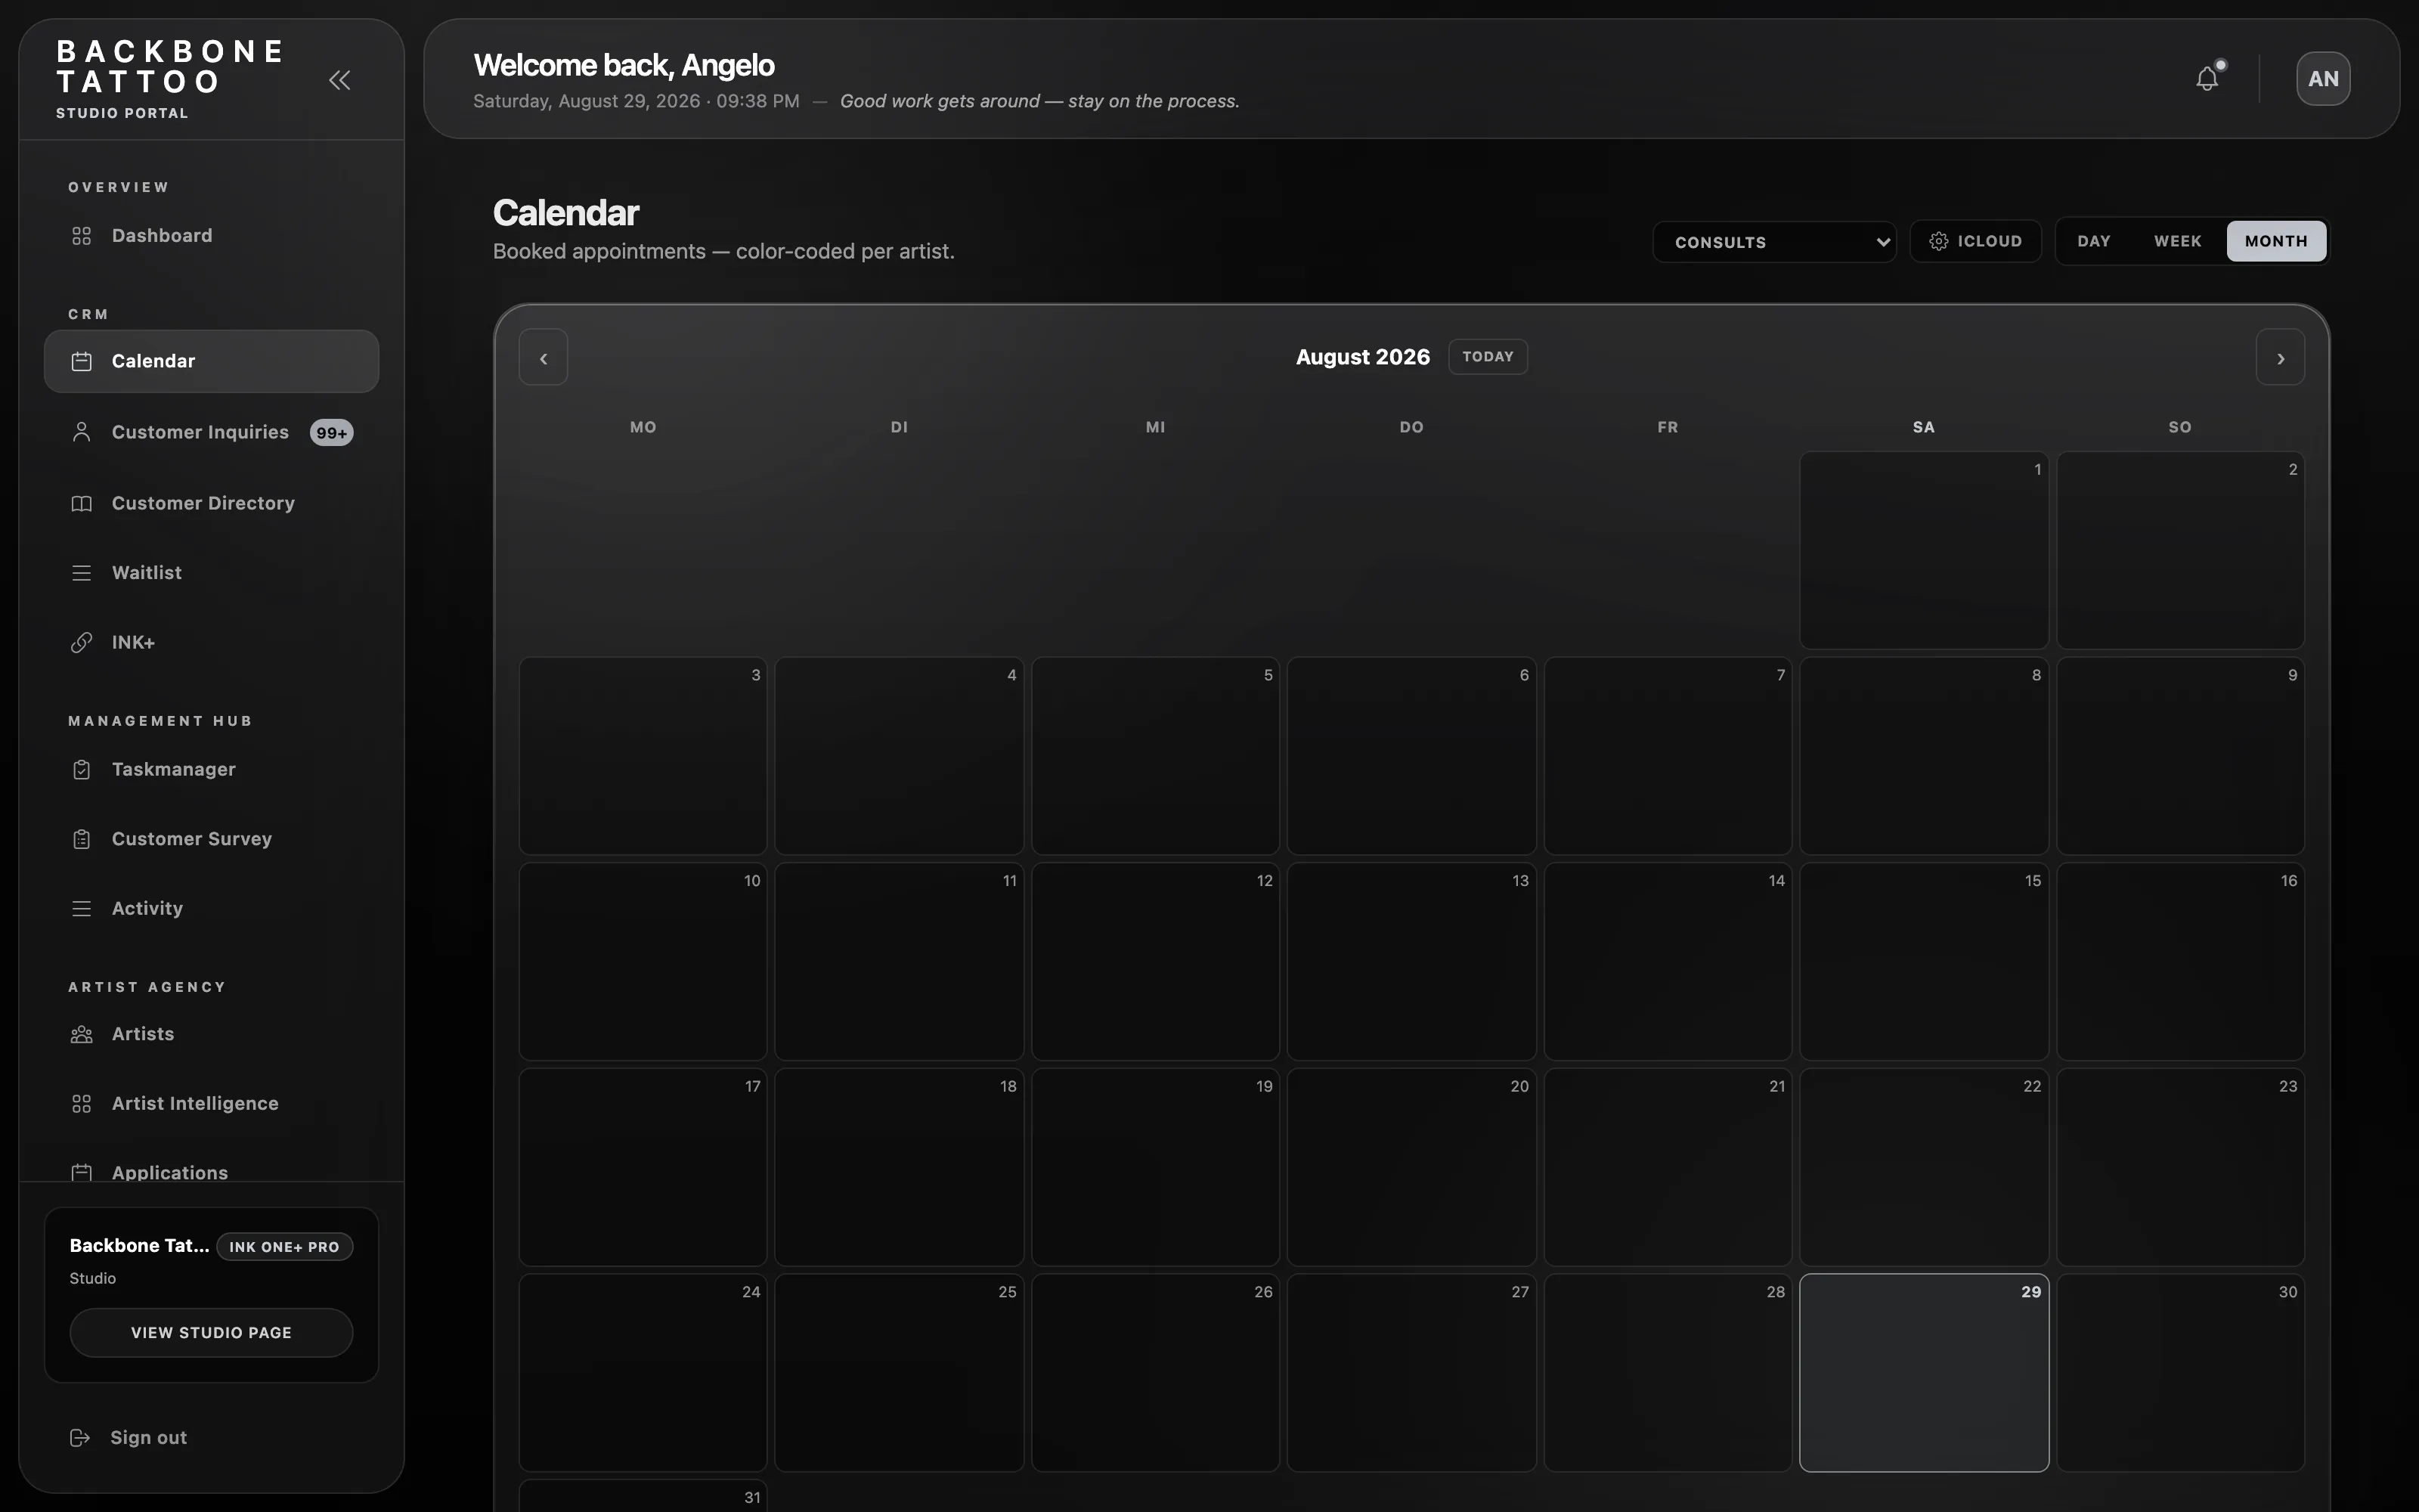Screen dimensions: 2419x1512
Task: Click the INK ONE+ PRO badge
Action: click(284, 1247)
